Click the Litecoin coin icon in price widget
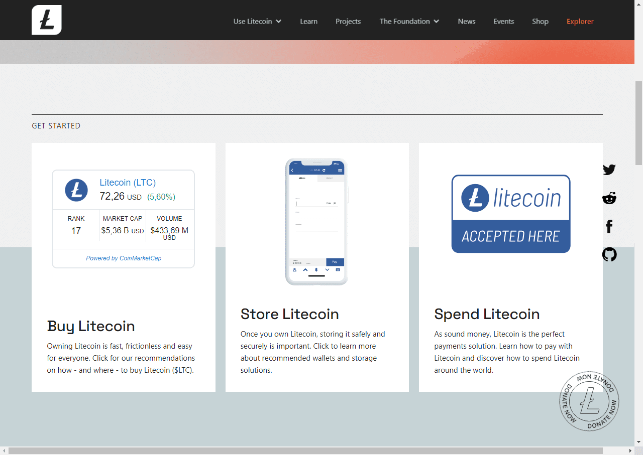This screenshot has height=455, width=643. point(76,190)
